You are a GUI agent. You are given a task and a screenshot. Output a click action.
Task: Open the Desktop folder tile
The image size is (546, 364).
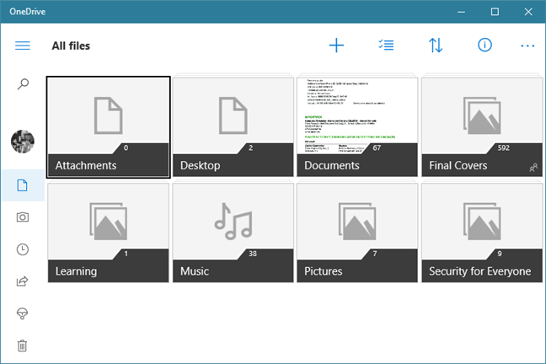tap(233, 127)
